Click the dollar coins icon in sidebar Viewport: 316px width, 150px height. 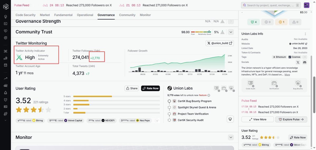[x=6, y=114]
